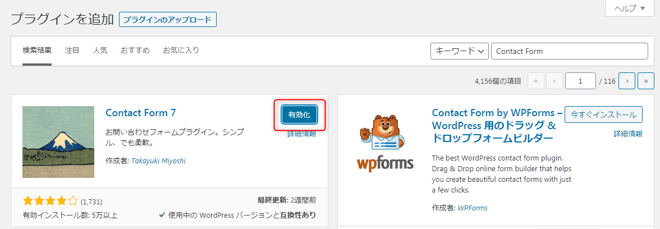Open author link WPForms

tap(473, 208)
